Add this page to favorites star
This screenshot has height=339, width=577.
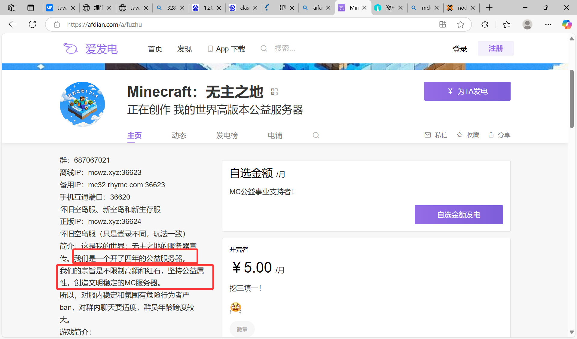click(461, 24)
